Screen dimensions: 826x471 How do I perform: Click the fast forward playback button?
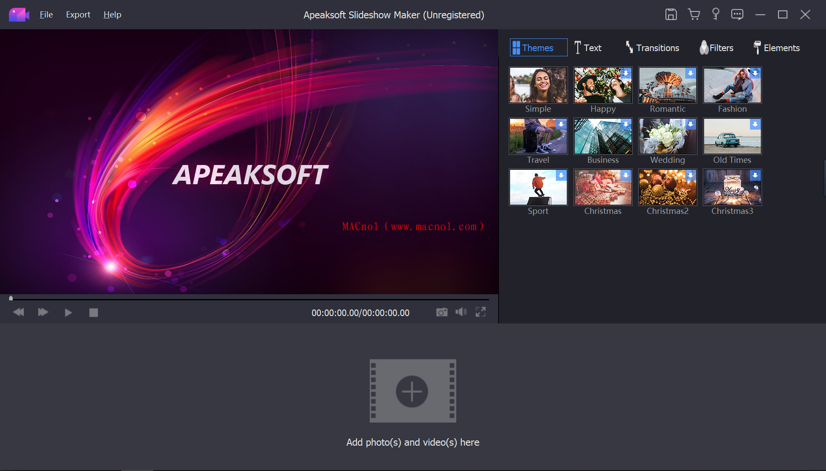pyautogui.click(x=43, y=312)
